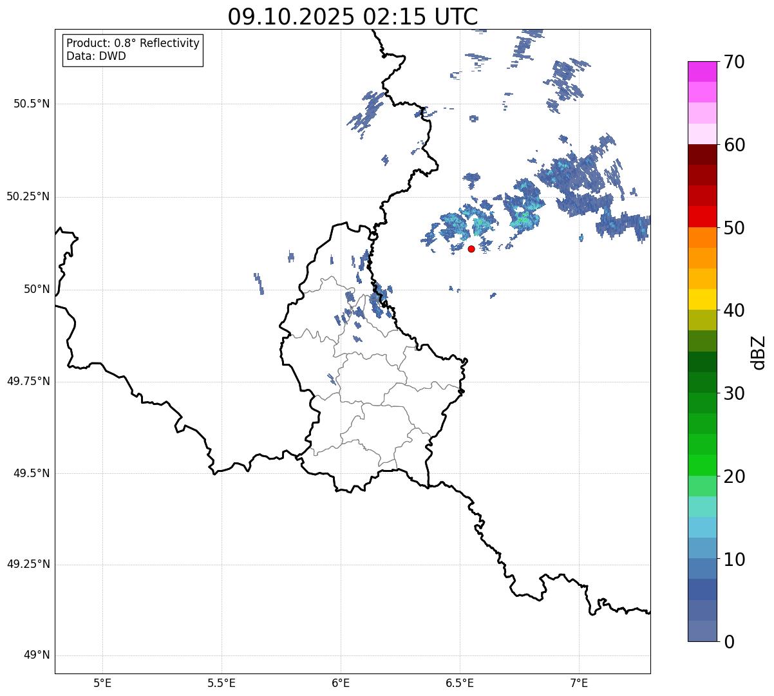
Task: Click the 49.5°N latitude label
Action: tap(32, 473)
